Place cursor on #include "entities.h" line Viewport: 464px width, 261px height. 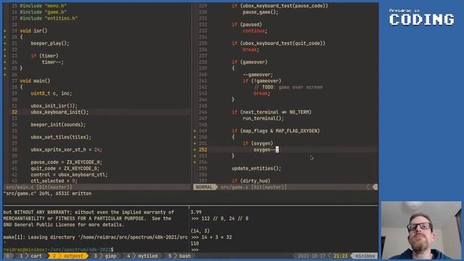coord(49,18)
